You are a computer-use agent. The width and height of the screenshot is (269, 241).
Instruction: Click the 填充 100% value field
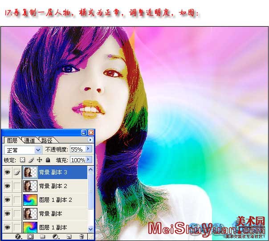[x=77, y=160]
